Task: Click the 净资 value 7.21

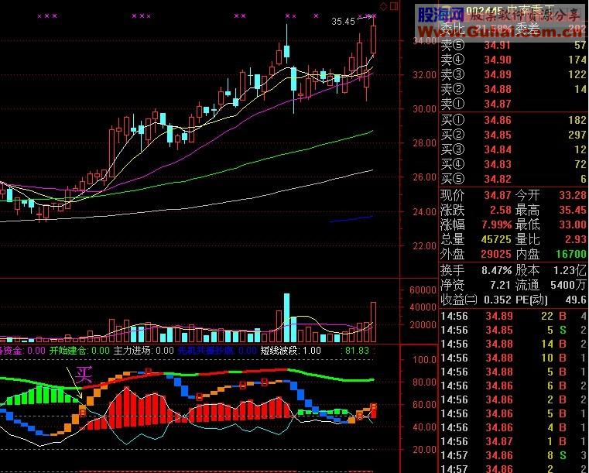Action: coord(501,285)
